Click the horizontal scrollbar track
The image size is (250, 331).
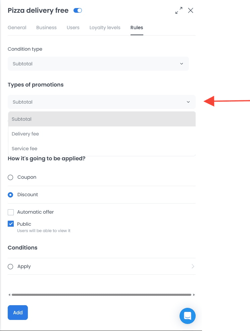[x=102, y=295]
